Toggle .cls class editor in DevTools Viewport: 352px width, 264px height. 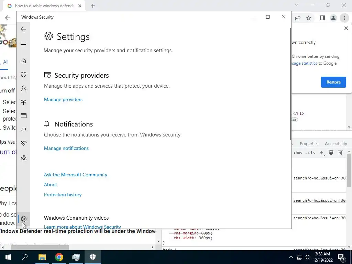pos(310,153)
